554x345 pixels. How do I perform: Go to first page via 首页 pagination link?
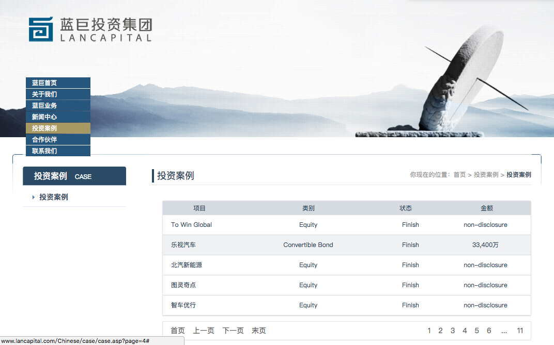(x=178, y=331)
